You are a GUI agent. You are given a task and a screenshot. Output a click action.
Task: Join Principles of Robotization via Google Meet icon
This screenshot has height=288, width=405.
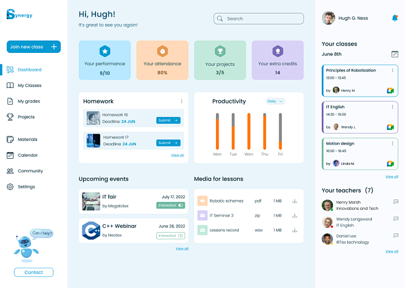pos(390,90)
